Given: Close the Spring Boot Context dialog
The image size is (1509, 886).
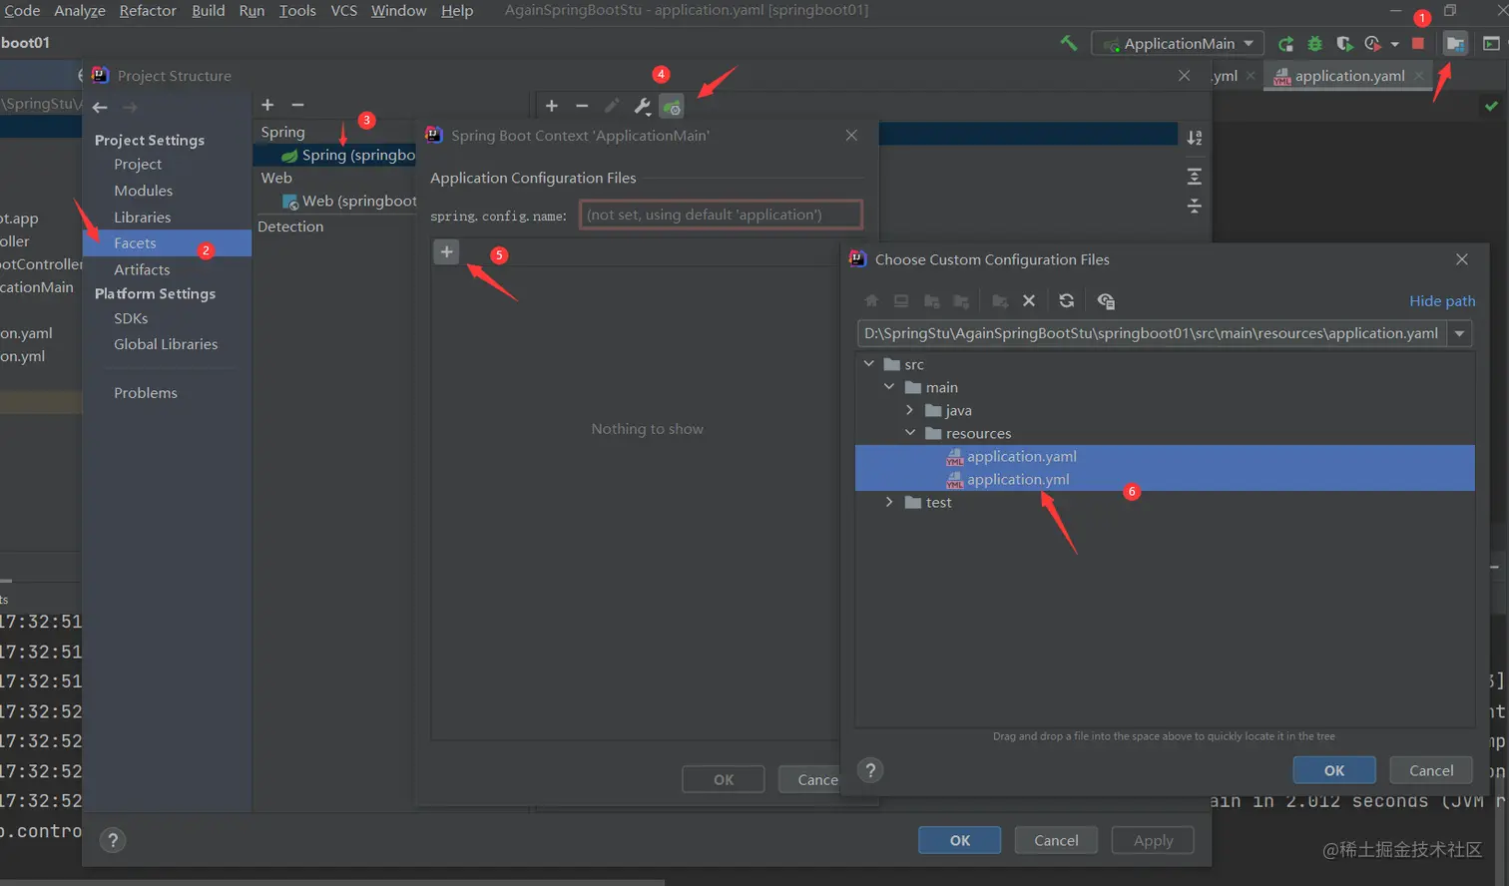Looking at the screenshot, I should click(x=851, y=135).
